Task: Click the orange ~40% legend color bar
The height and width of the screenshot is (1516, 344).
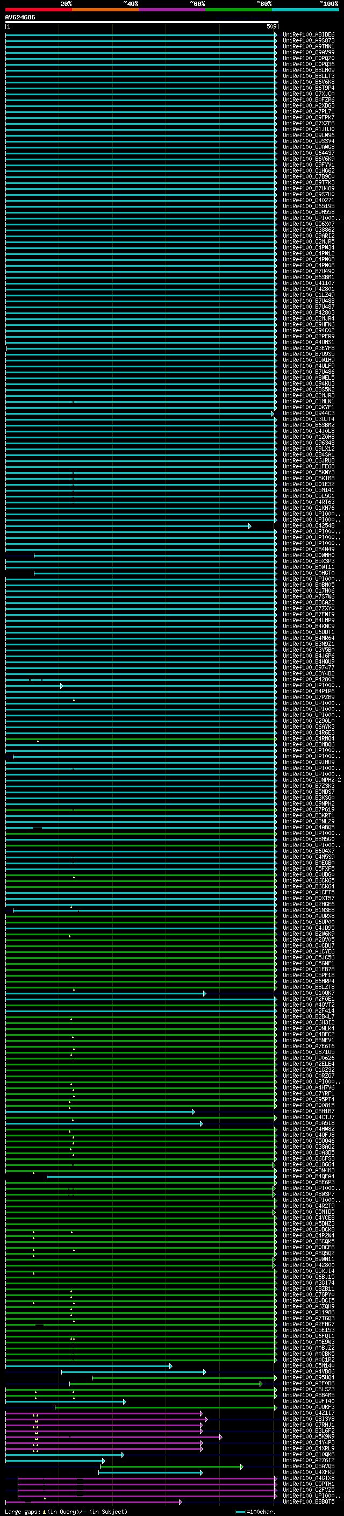Action: 105,10
